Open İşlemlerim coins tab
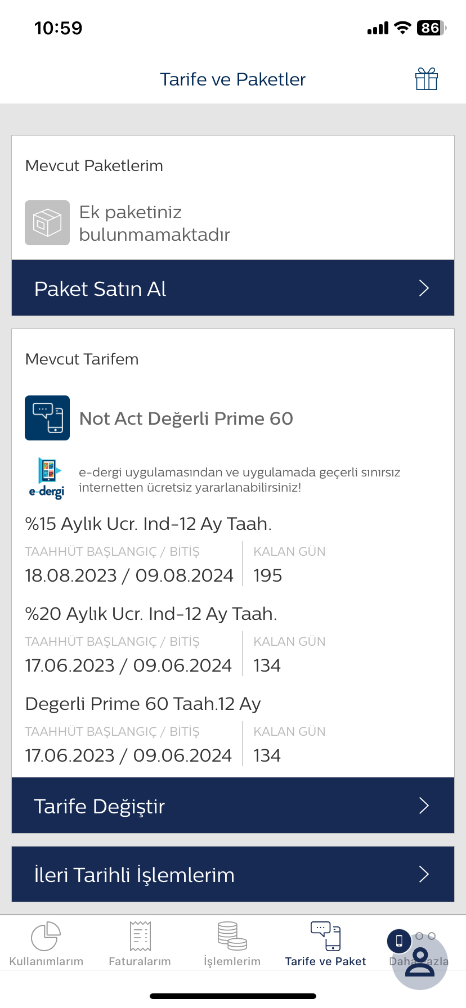The image size is (466, 1008). [232, 944]
